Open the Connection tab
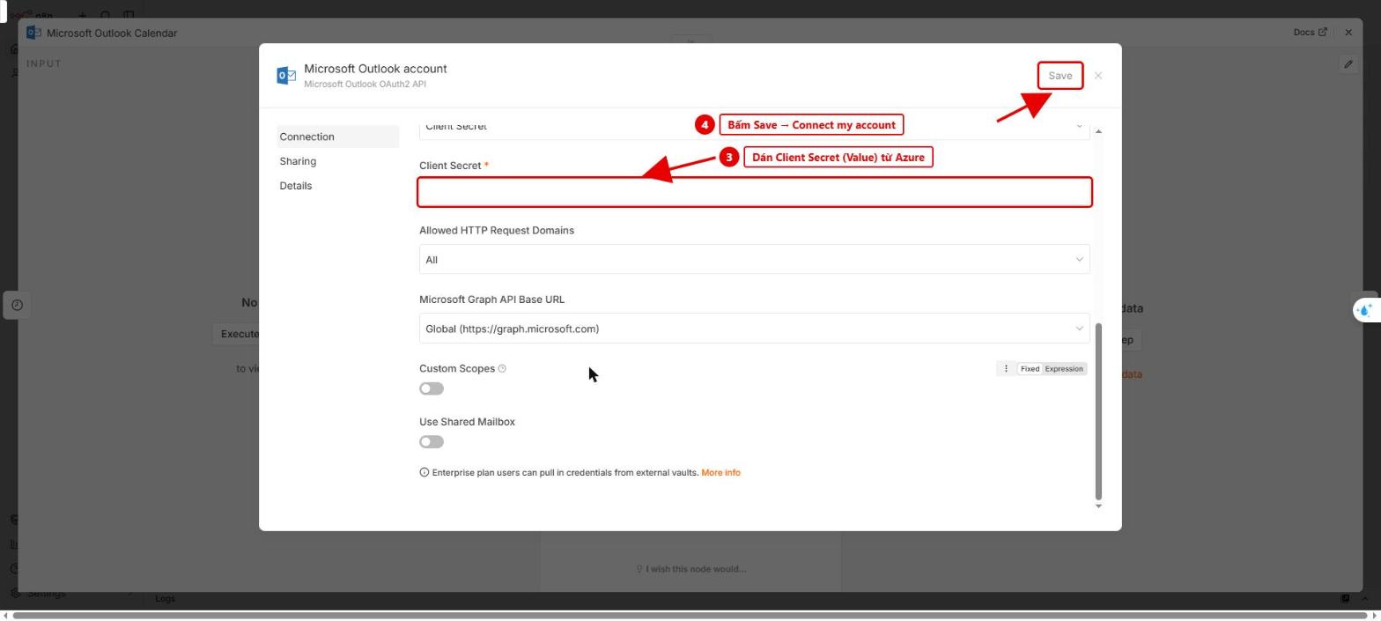This screenshot has height=621, width=1381. click(x=338, y=137)
